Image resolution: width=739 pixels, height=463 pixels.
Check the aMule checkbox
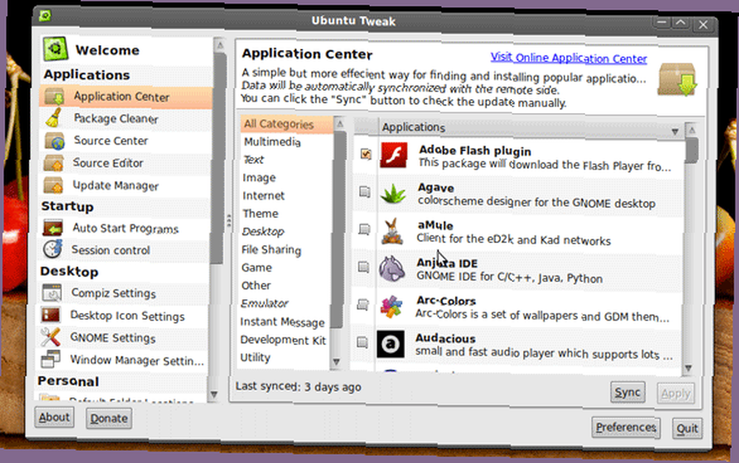tap(364, 230)
